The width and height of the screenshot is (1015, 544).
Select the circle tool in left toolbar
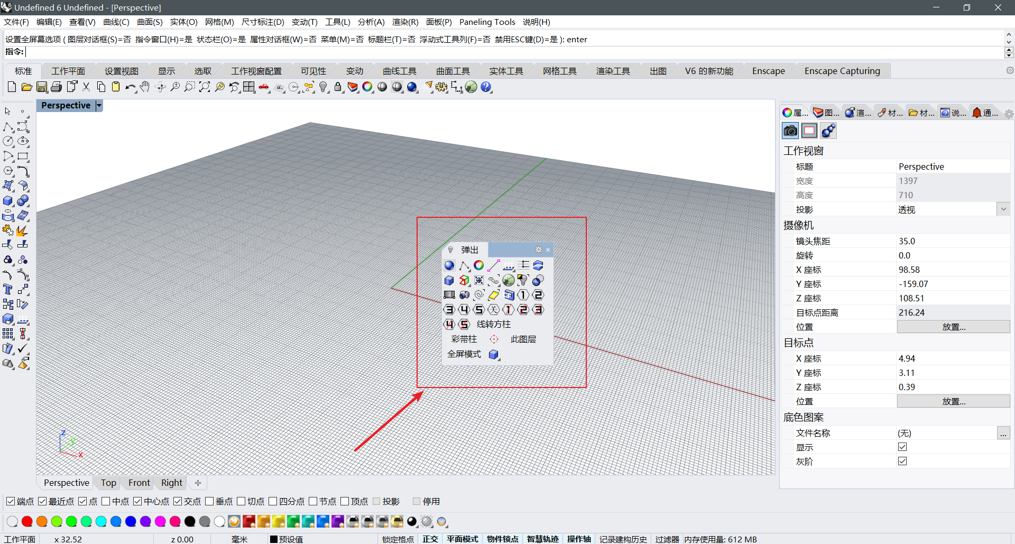(8, 141)
